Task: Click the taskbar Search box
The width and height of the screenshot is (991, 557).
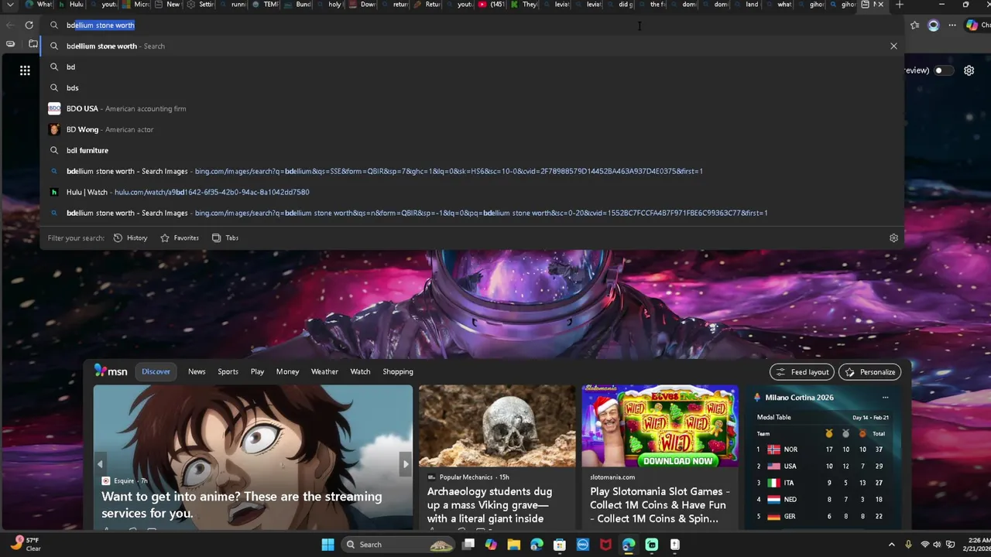Action: (x=399, y=545)
